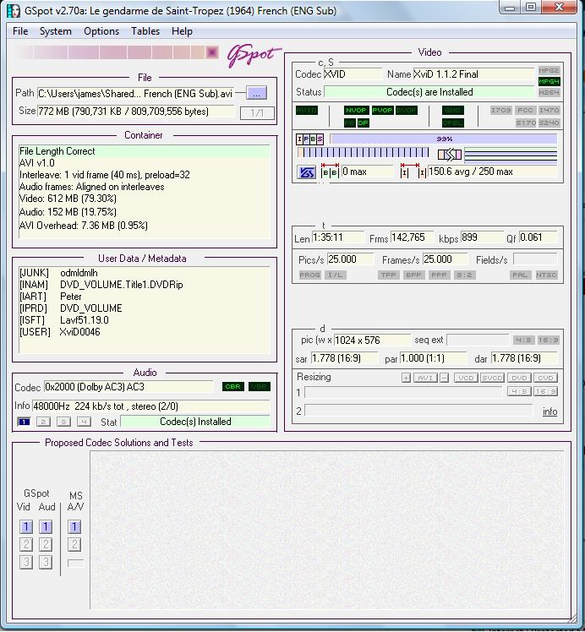
Task: Click the Resizing AVI button
Action: [425, 378]
